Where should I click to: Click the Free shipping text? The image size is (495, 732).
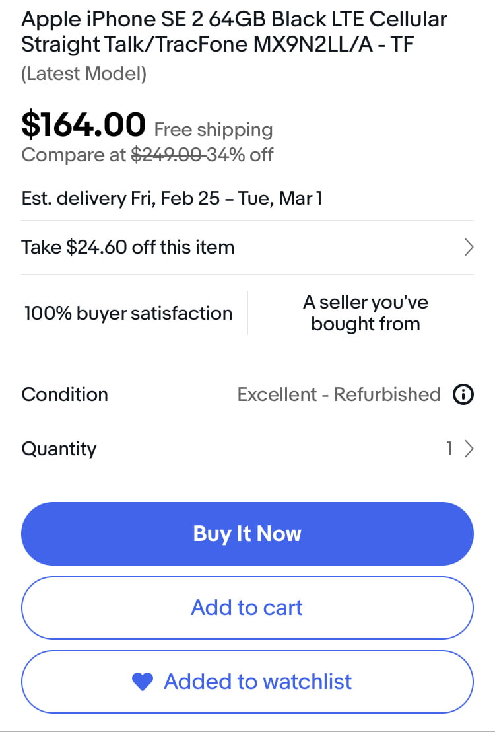coord(213,129)
